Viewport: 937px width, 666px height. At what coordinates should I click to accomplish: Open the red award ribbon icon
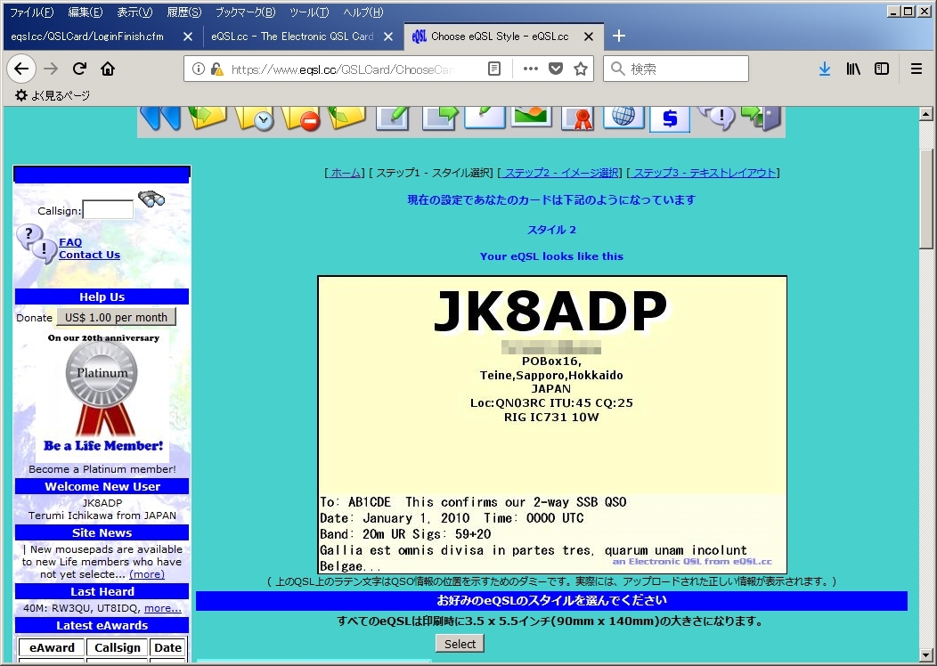coord(578,118)
